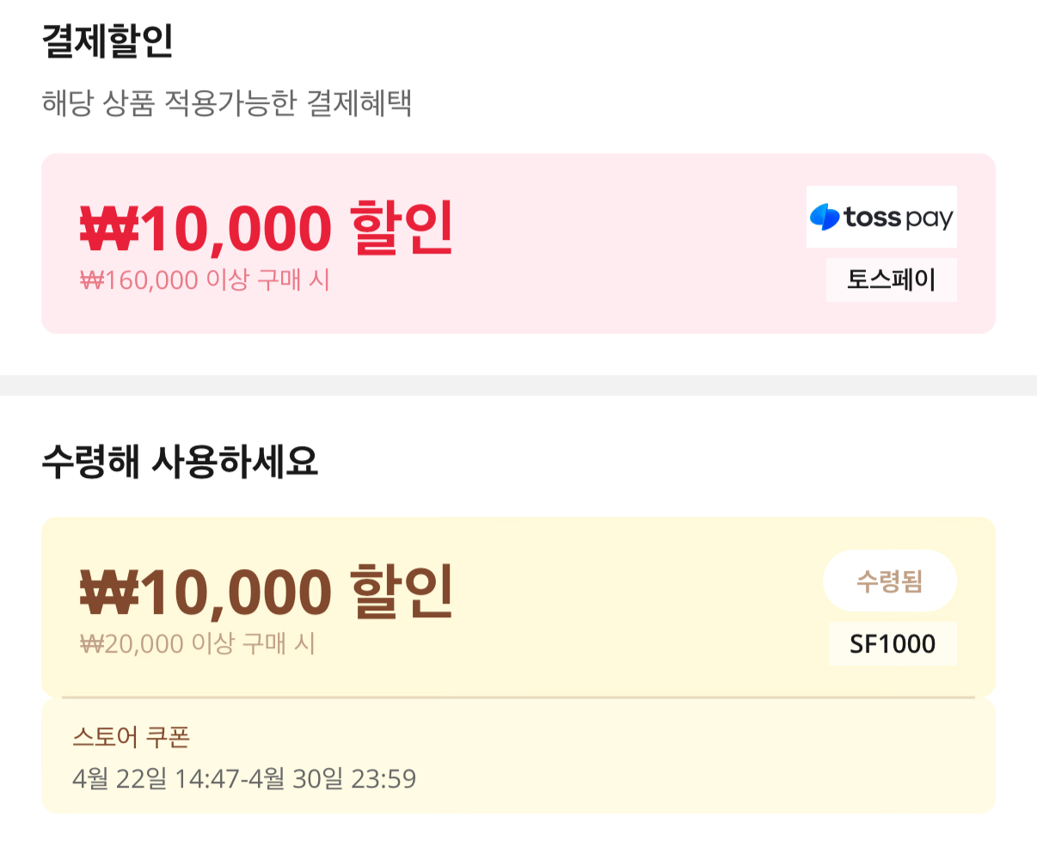Click the 해당 상품 적용가능한 결제혜택 subtitle
Viewport: 1037px width, 841px height.
pos(227,104)
